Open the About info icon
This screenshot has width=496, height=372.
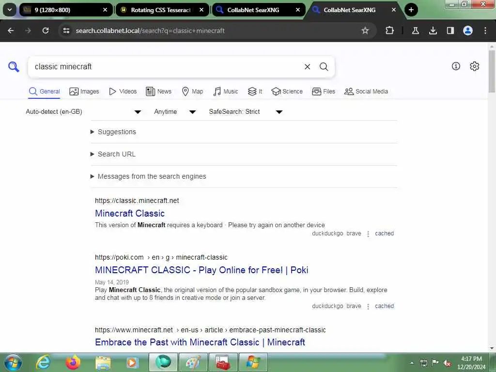click(x=456, y=66)
